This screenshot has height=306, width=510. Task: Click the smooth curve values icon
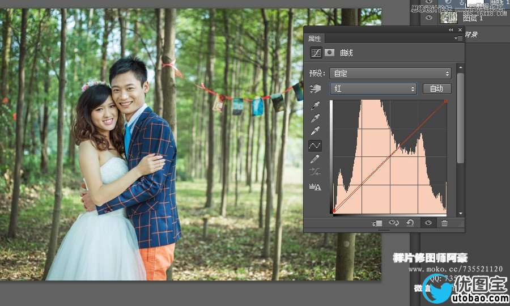[x=315, y=171]
